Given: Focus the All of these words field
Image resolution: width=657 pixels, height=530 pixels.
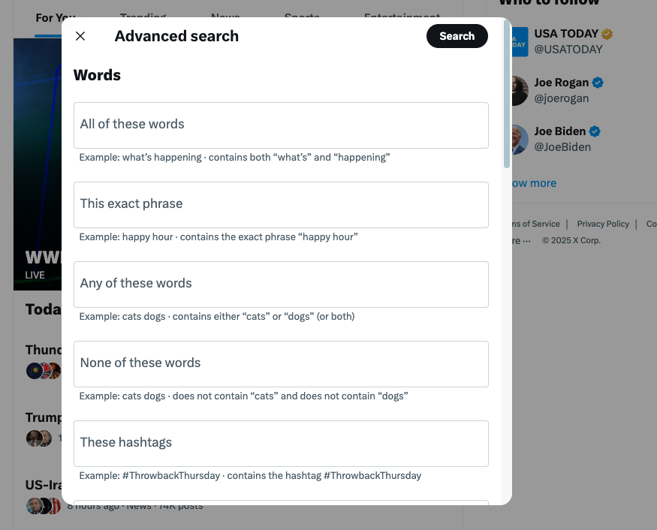Looking at the screenshot, I should (281, 125).
